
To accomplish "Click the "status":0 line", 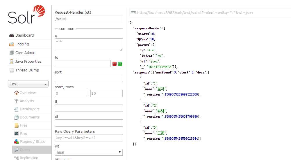I will pos(146,34).
